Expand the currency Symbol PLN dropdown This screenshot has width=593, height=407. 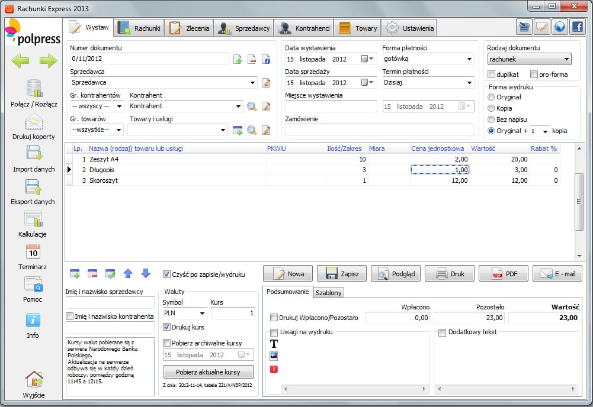[201, 314]
